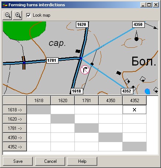Open Help for this dialog
161x168 pixels.
82,161
